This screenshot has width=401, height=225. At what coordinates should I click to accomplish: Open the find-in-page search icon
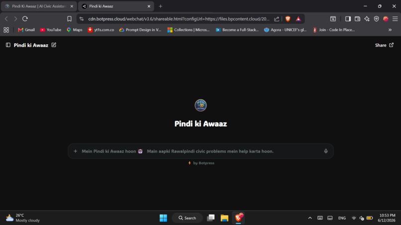333,19
